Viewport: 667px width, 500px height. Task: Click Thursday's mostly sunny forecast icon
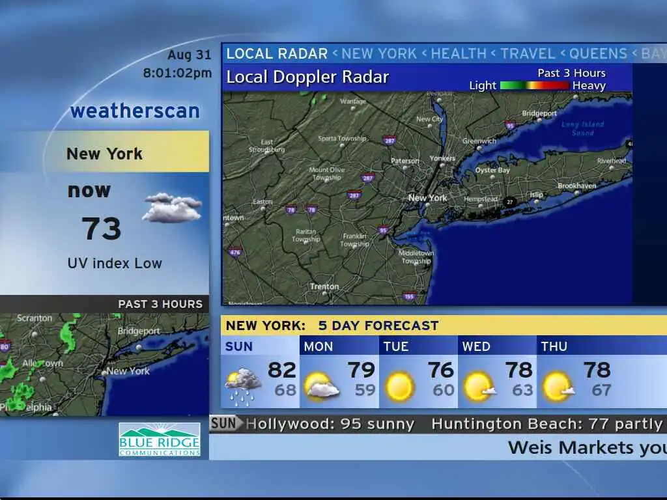point(559,387)
